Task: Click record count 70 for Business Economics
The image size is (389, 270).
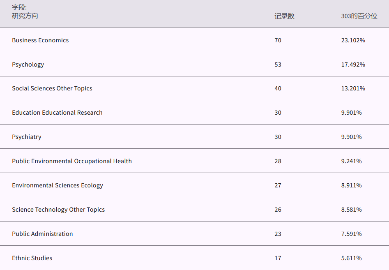Action: pyautogui.click(x=278, y=40)
